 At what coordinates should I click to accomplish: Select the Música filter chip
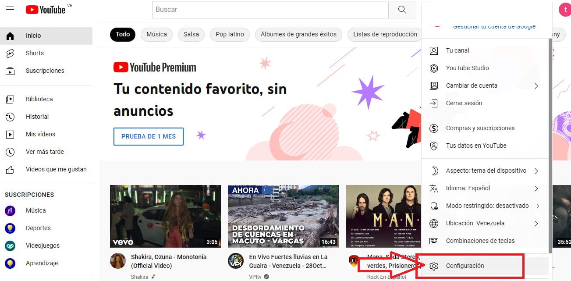(x=156, y=34)
